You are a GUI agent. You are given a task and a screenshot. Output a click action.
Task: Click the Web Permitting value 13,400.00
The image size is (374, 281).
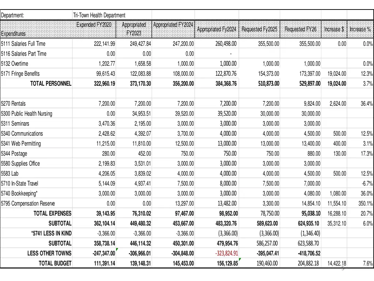[311, 143]
